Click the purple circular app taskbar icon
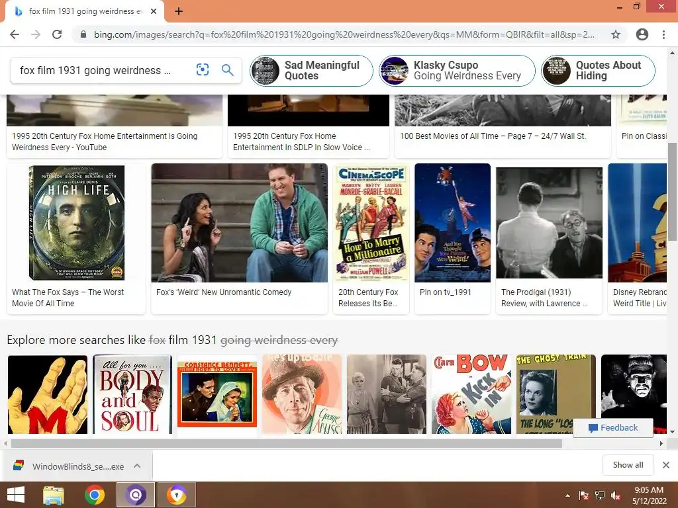This screenshot has width=678, height=508. pos(136,495)
